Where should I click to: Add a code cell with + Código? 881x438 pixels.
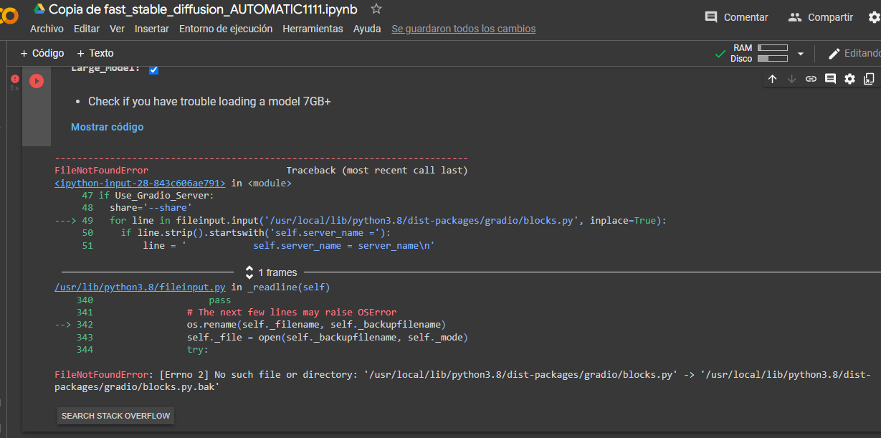42,53
